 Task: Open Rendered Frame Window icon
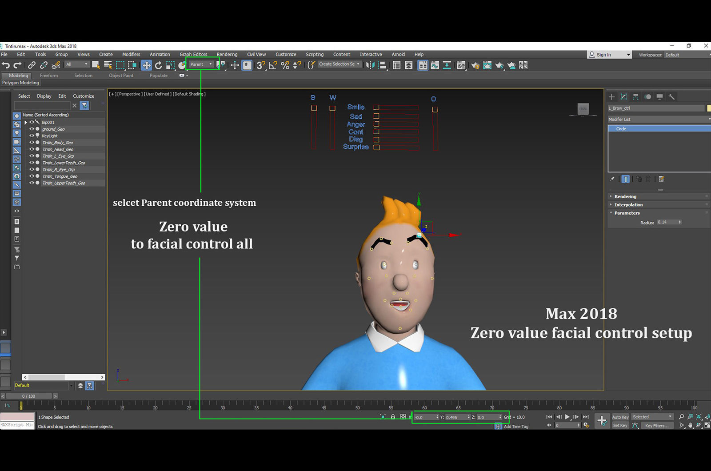click(487, 65)
